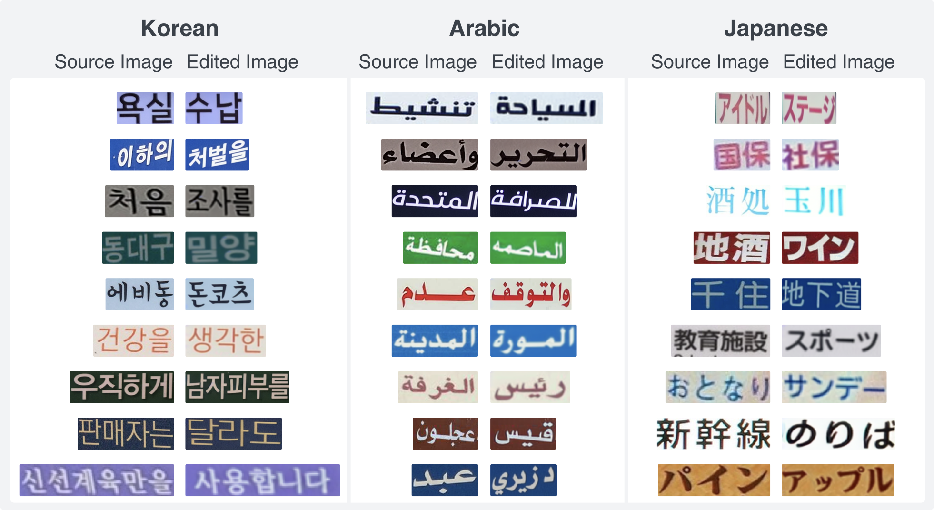Click the Arabic column heading

point(484,28)
